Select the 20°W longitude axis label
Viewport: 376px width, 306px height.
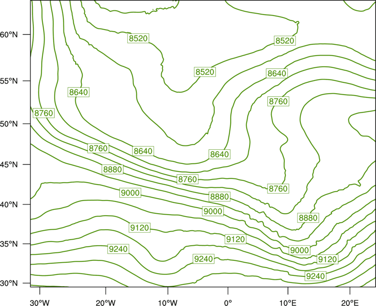[105, 303]
